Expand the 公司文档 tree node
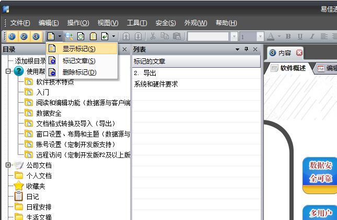 [x=8, y=165]
